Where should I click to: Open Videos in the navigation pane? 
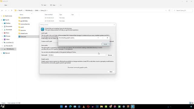click(x=8, y=39)
